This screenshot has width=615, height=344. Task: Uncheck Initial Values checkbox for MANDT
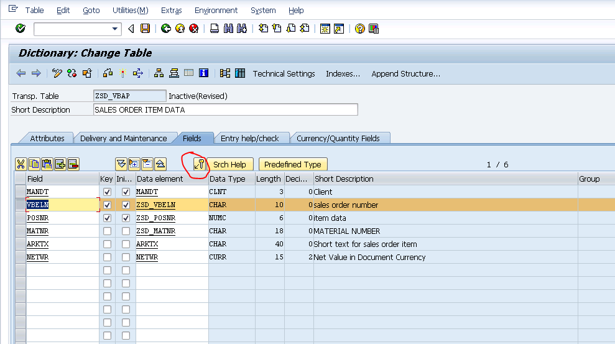coord(126,192)
